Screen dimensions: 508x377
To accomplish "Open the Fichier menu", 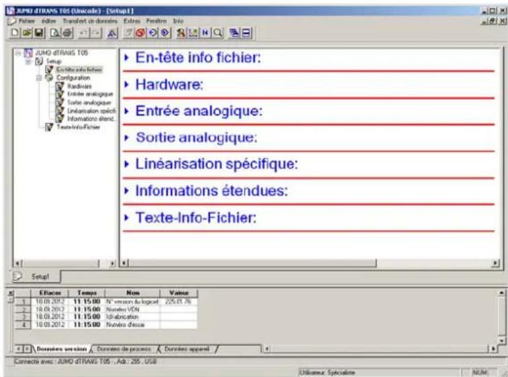I will click(x=27, y=21).
